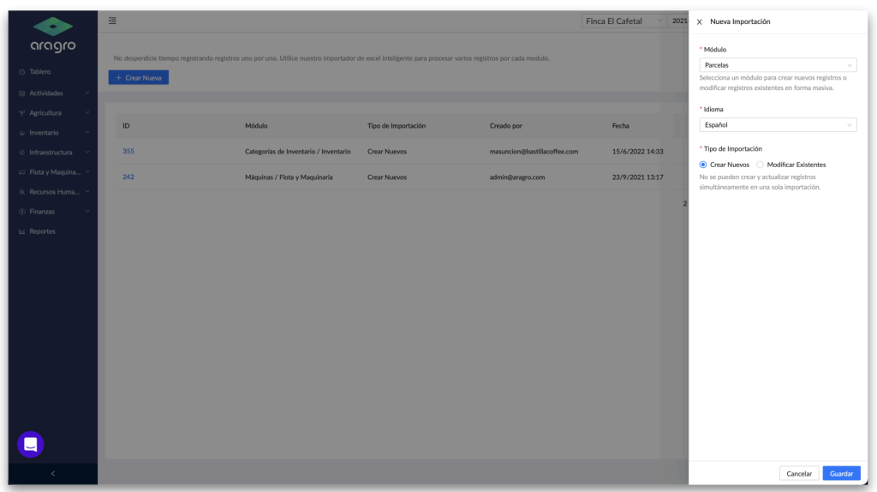Click masuncion@bastillacoffee.com cell
The image size is (877, 492).
[x=534, y=152]
